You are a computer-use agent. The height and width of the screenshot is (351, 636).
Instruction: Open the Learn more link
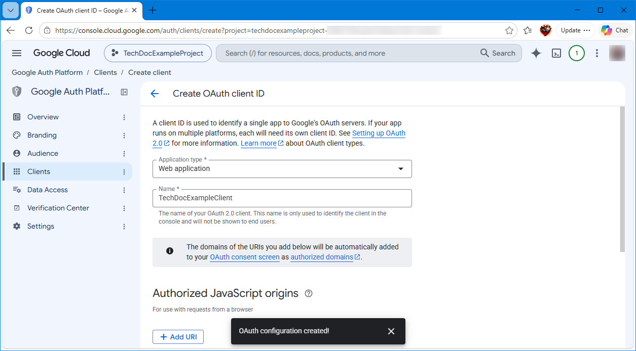262,143
